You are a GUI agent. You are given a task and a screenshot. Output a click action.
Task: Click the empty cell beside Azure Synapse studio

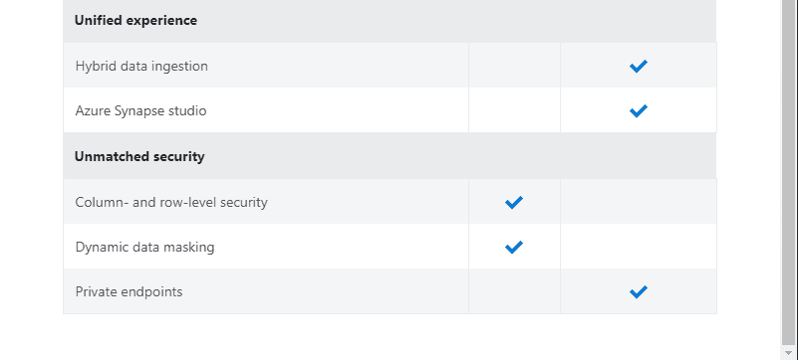pyautogui.click(x=514, y=110)
